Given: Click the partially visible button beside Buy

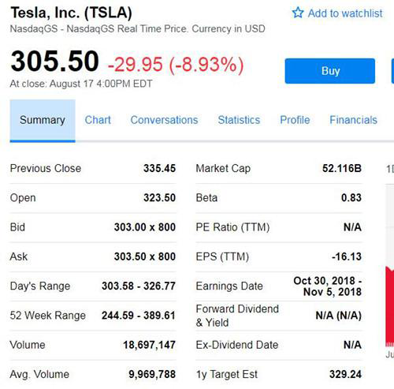Looking at the screenshot, I should coord(392,71).
